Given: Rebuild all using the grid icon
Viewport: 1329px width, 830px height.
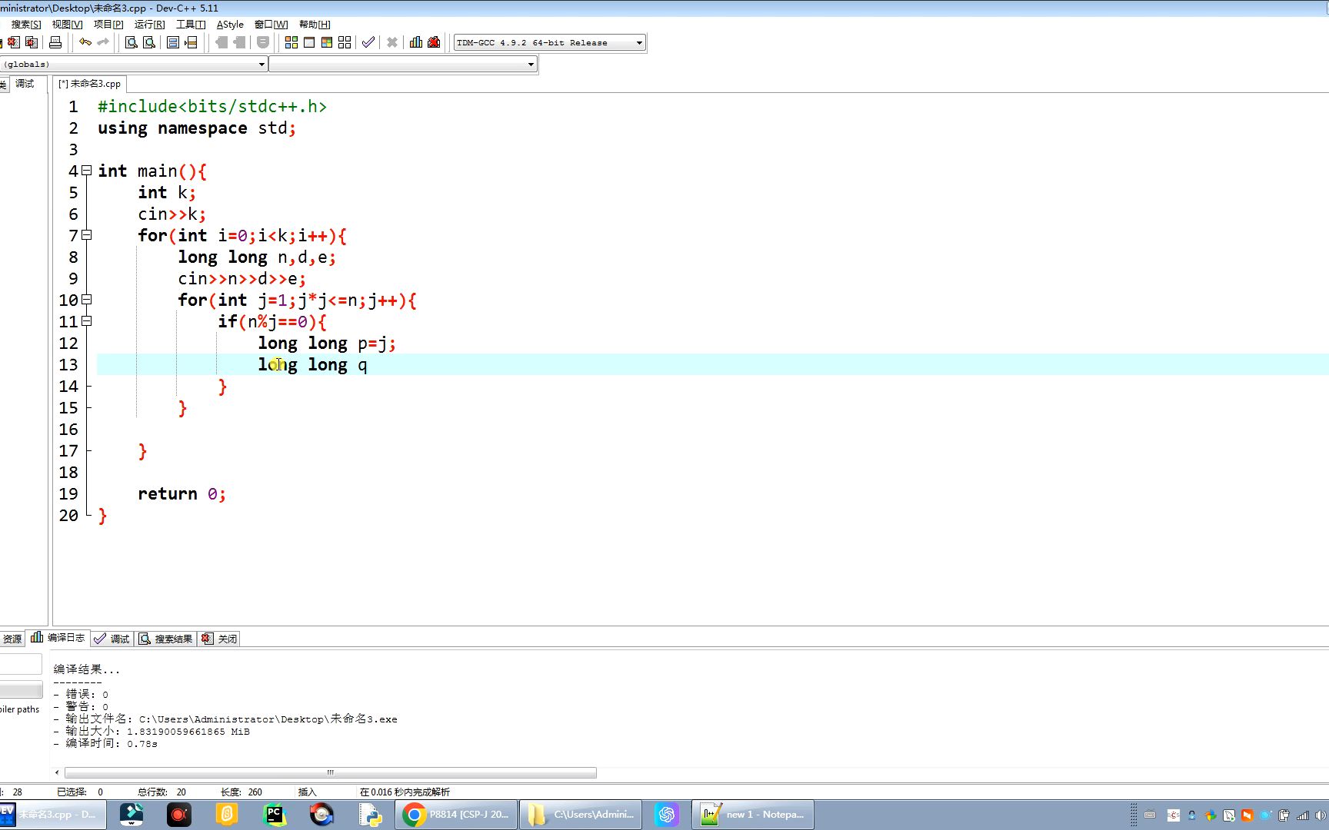Looking at the screenshot, I should click(345, 42).
